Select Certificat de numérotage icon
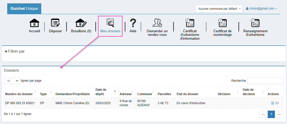The image size is (287, 124). (x=222, y=23)
